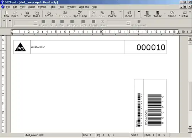Image resolution: width=192 pixels, height=138 pixels.
Task: Click the Mail toolbar icon
Action: [37, 14]
